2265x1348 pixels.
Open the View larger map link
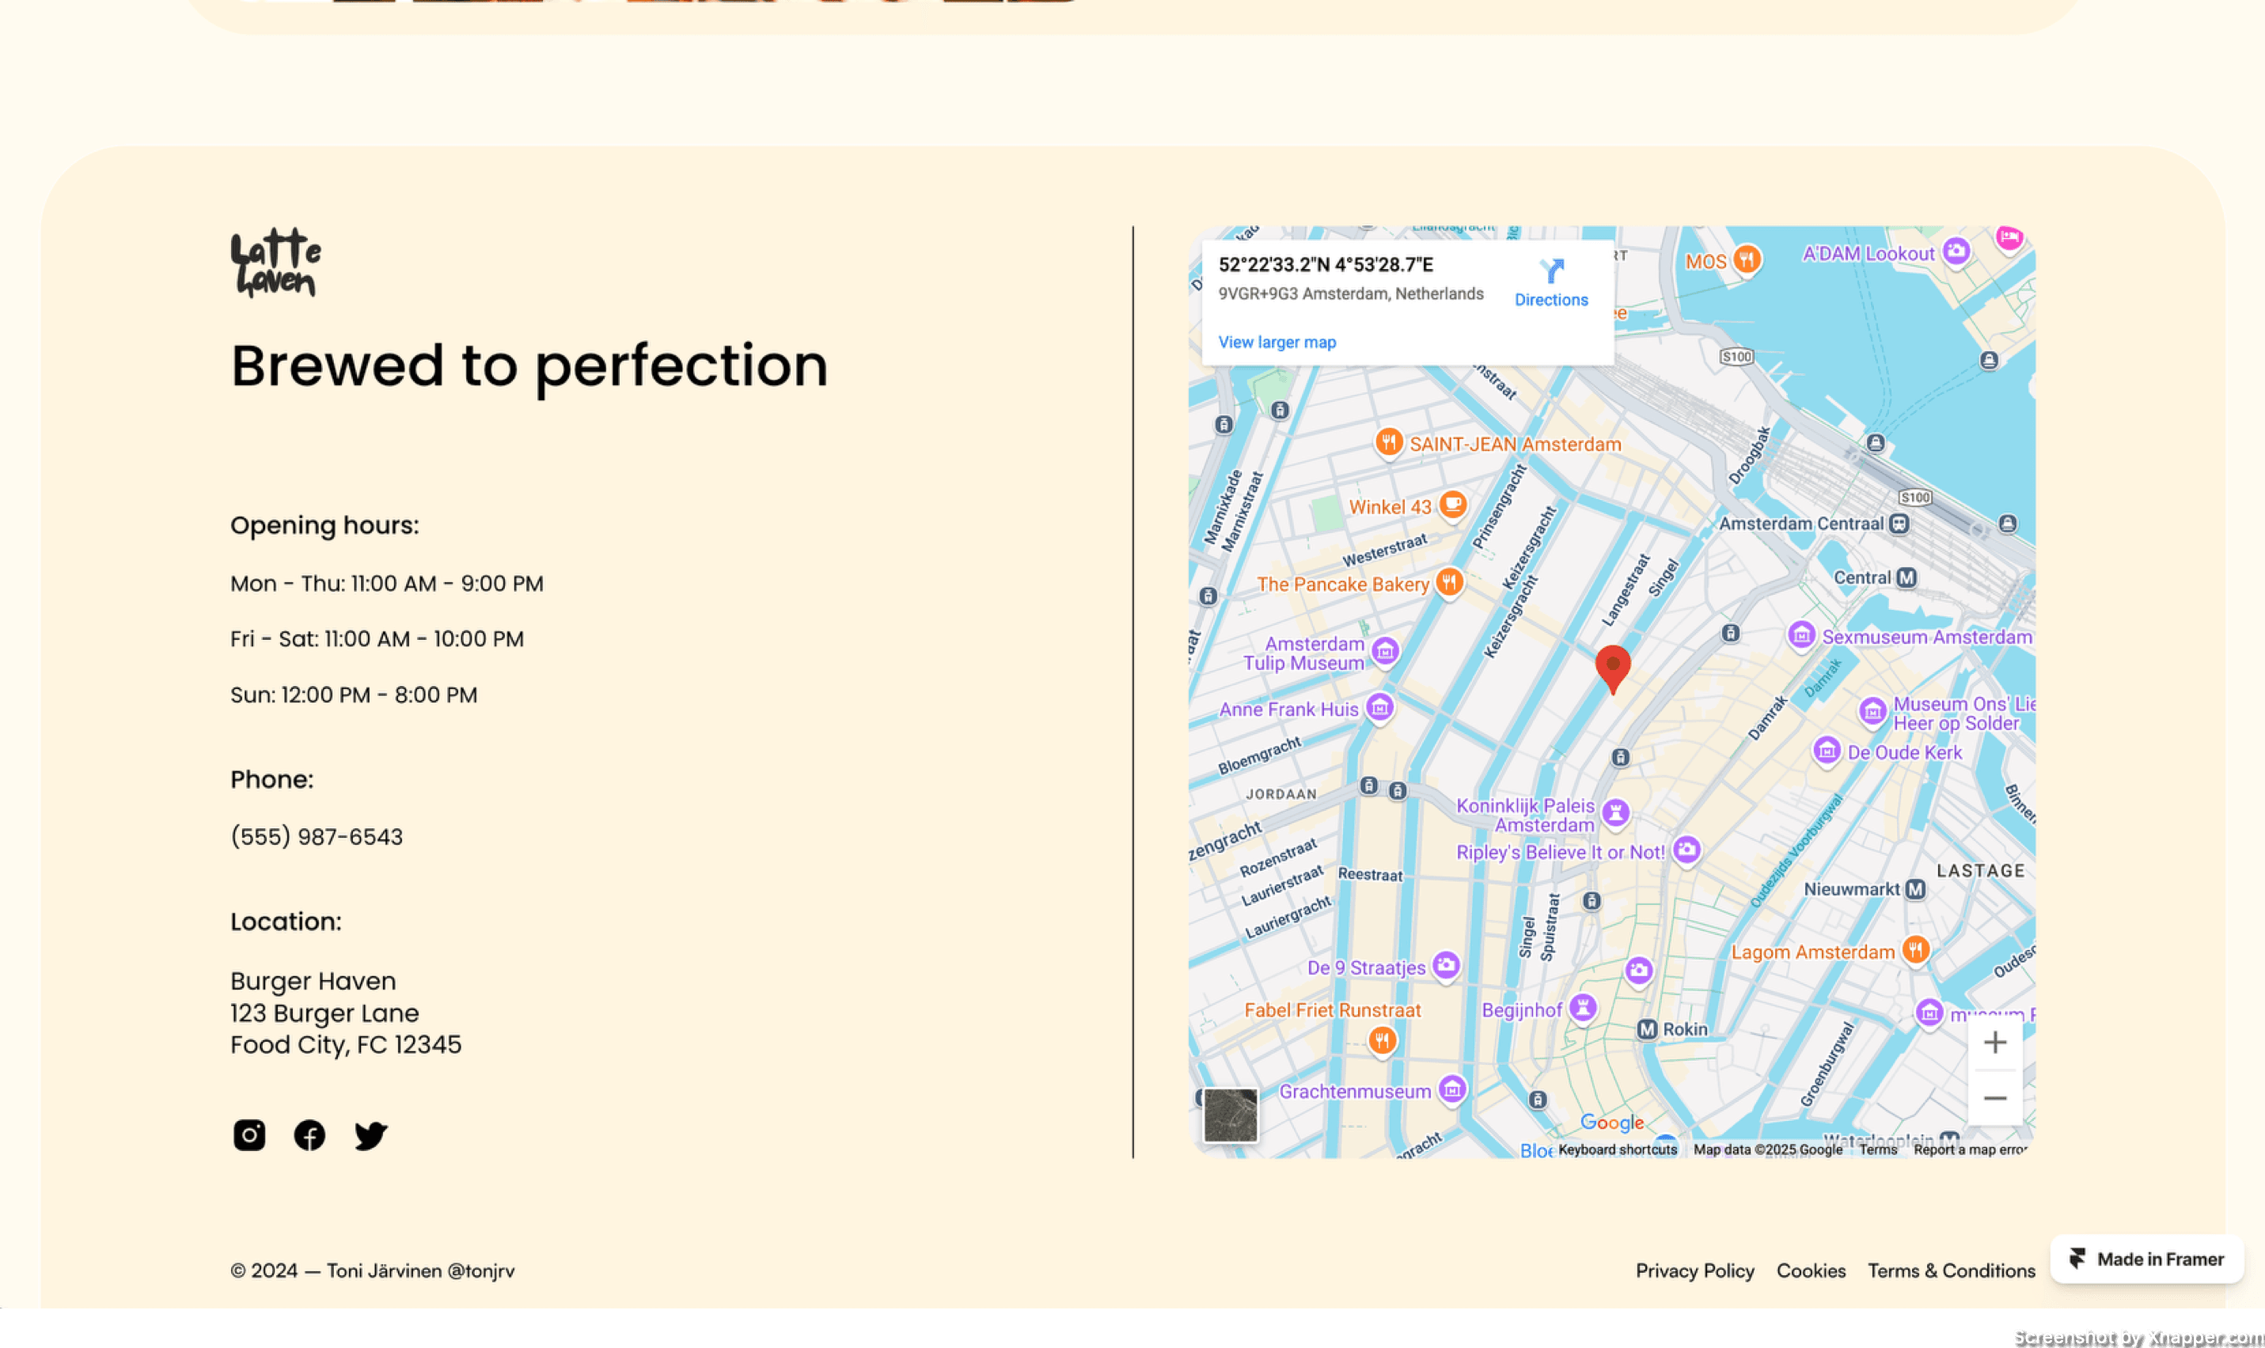coord(1277,343)
